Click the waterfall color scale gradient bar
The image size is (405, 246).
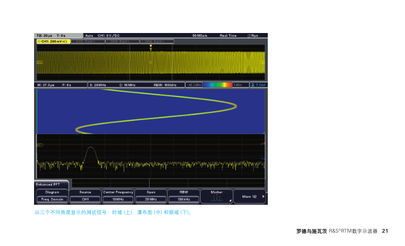click(217, 85)
